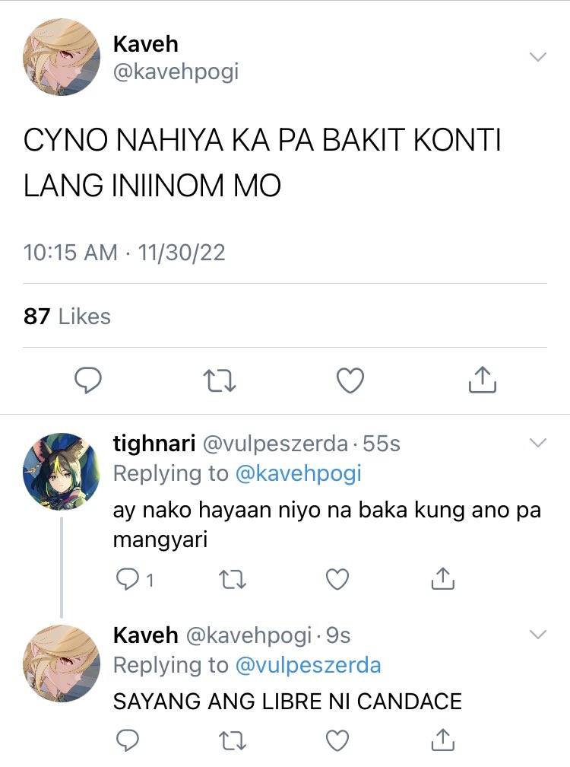This screenshot has width=570, height=767.
Task: Expand options chevron on tighnari's reply
Action: [538, 443]
